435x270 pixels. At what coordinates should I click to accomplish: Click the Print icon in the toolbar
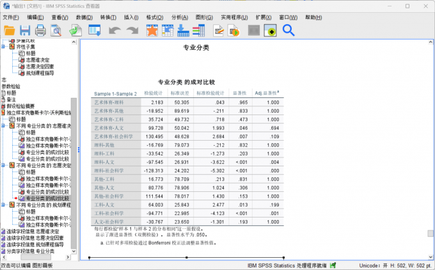tap(40, 30)
